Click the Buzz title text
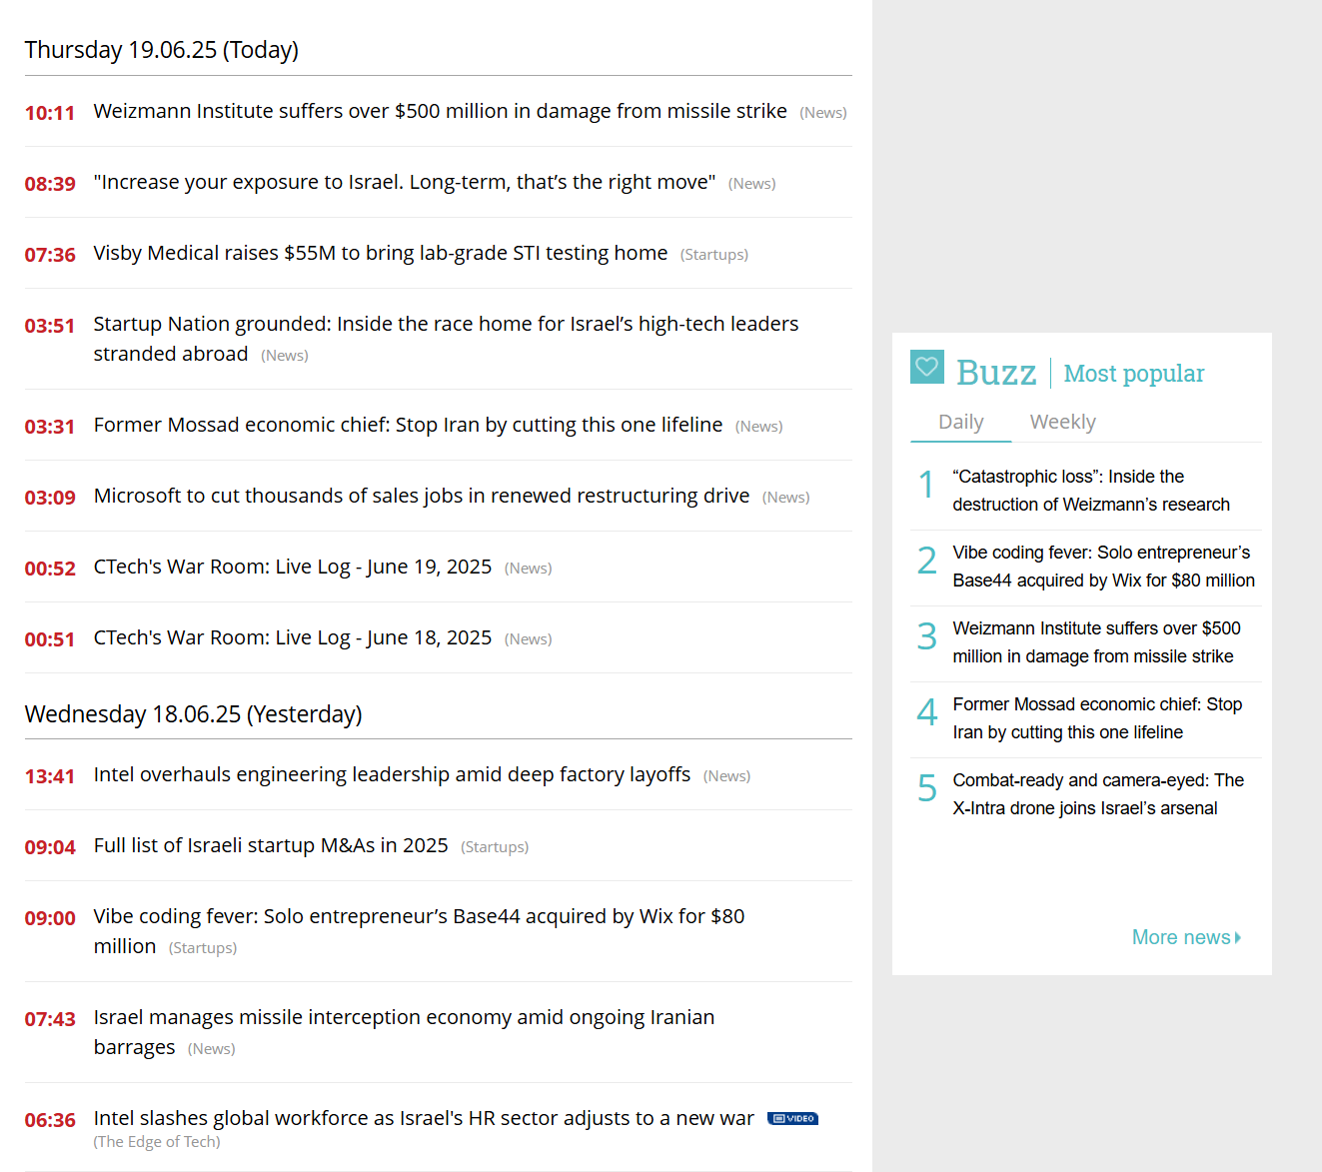Image resolution: width=1322 pixels, height=1172 pixels. [x=996, y=373]
